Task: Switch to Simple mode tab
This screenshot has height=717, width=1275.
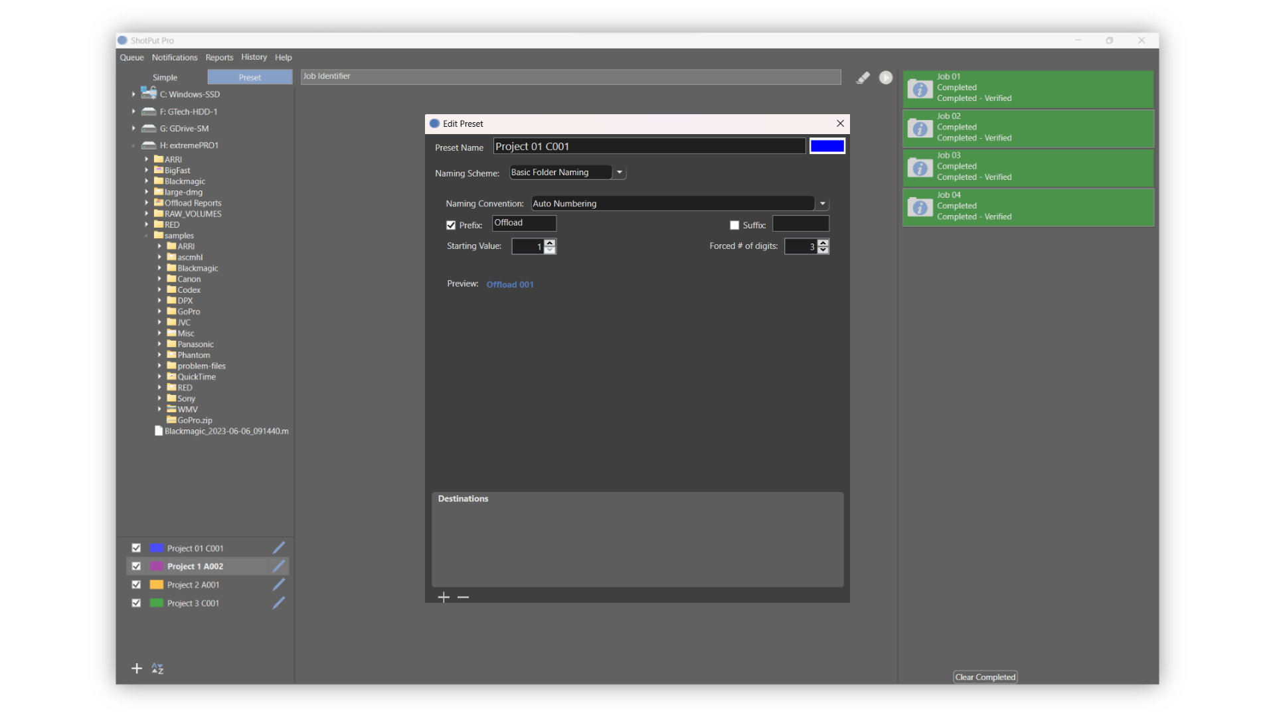Action: click(x=165, y=78)
